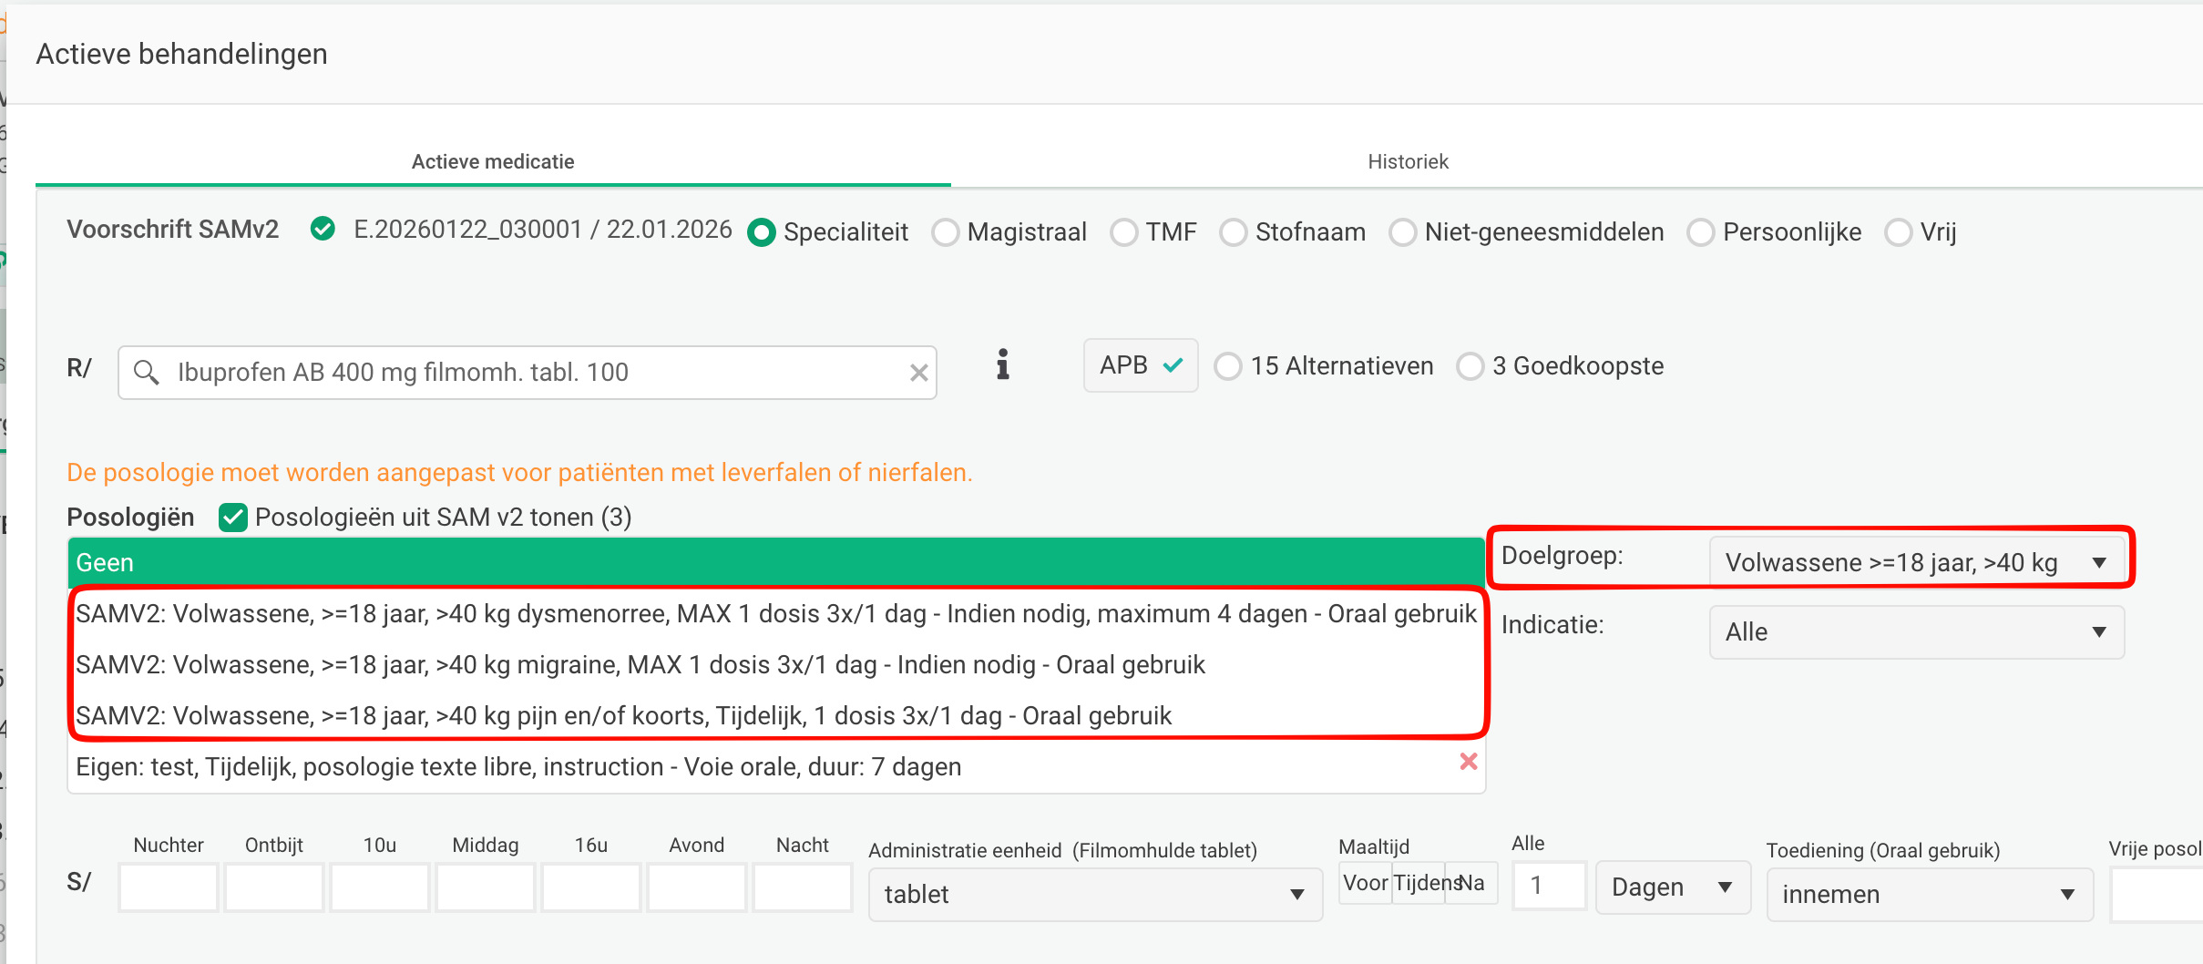Toggle the APB checkmark button
This screenshot has width=2203, height=964.
tap(1140, 365)
